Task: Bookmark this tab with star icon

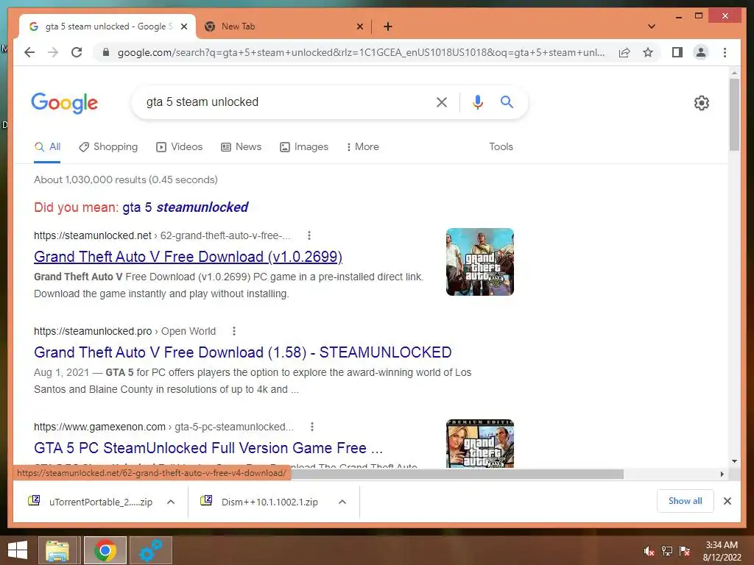Action: point(648,52)
